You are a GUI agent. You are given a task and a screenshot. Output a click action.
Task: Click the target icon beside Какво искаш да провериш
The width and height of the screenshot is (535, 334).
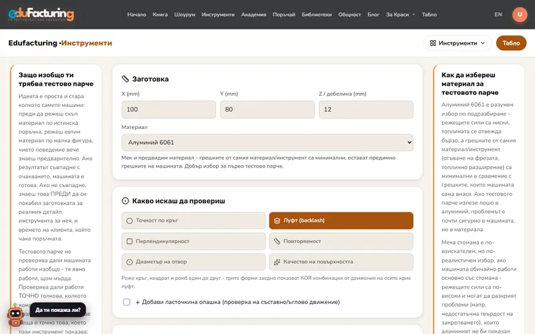click(x=125, y=201)
